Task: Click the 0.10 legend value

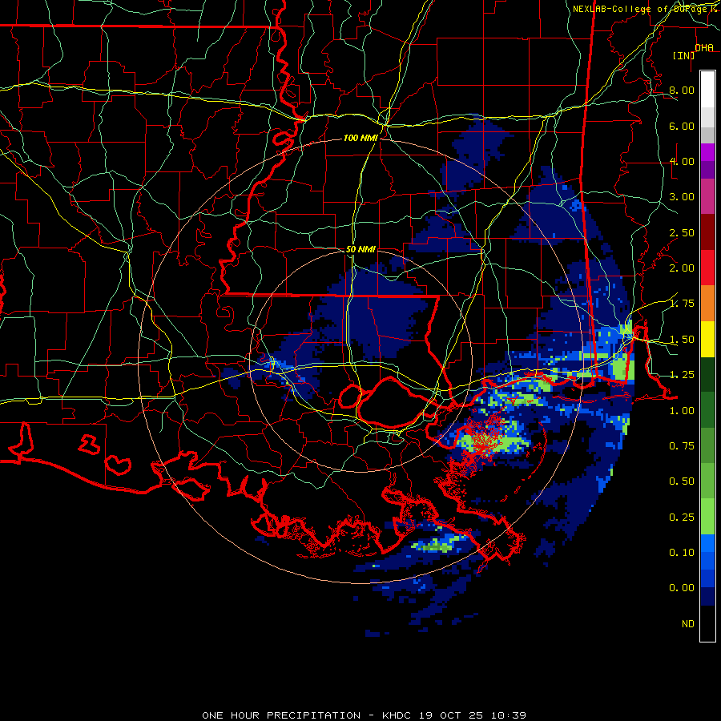Action: [x=682, y=553]
